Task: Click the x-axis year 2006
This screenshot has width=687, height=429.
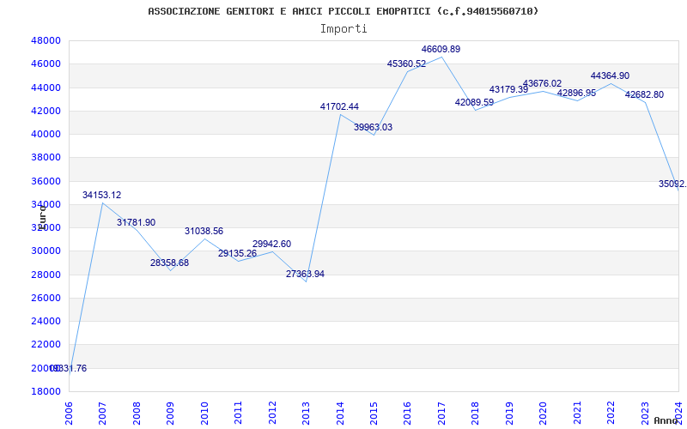Action: (x=70, y=413)
